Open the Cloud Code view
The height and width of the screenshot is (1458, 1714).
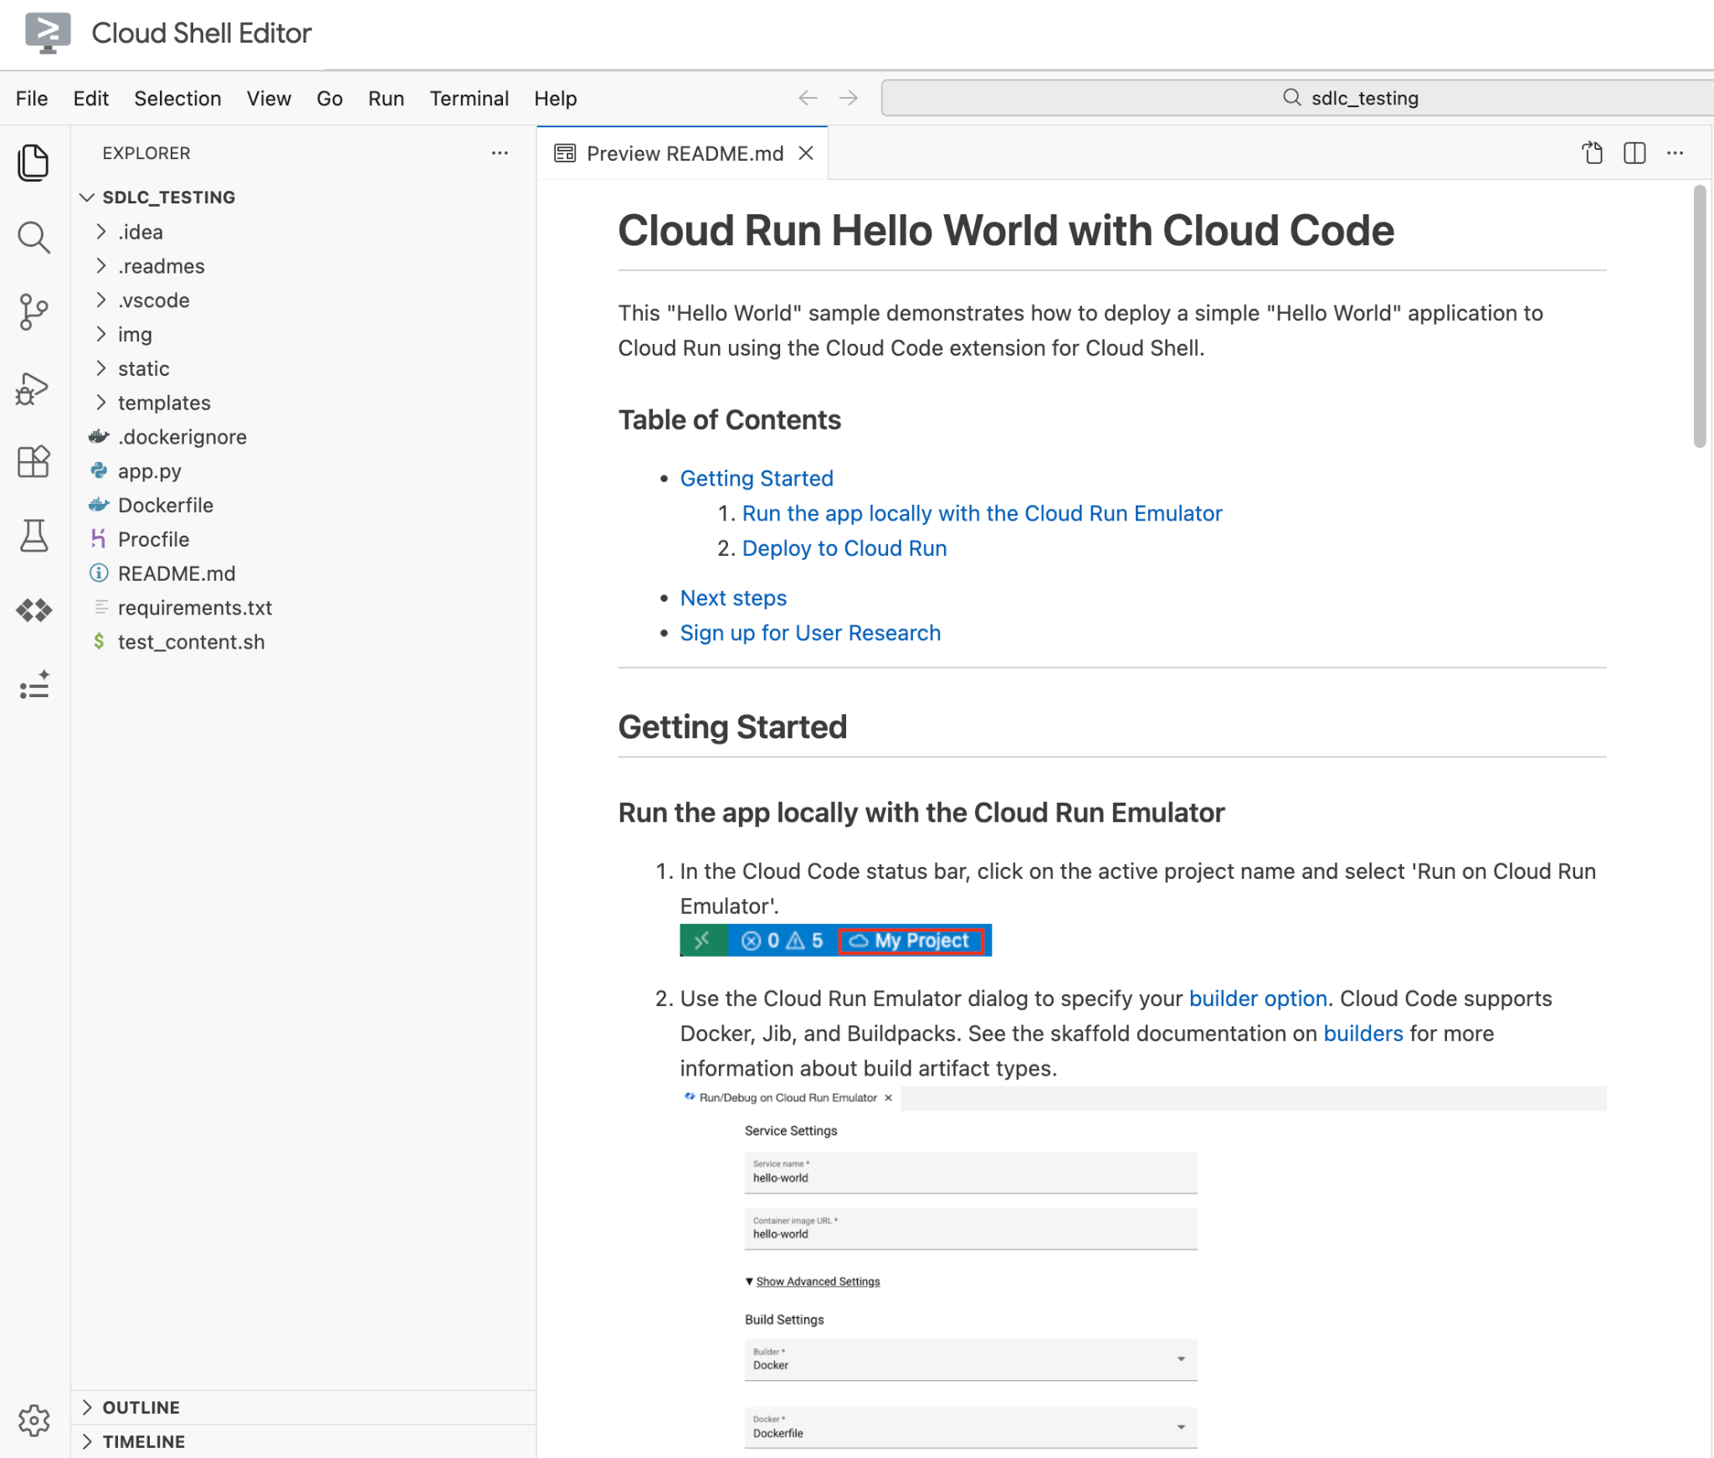point(33,610)
